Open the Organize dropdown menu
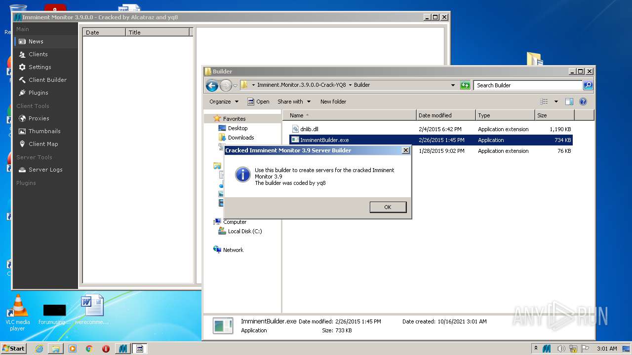Screen dimensions: 632x355 tap(224, 102)
